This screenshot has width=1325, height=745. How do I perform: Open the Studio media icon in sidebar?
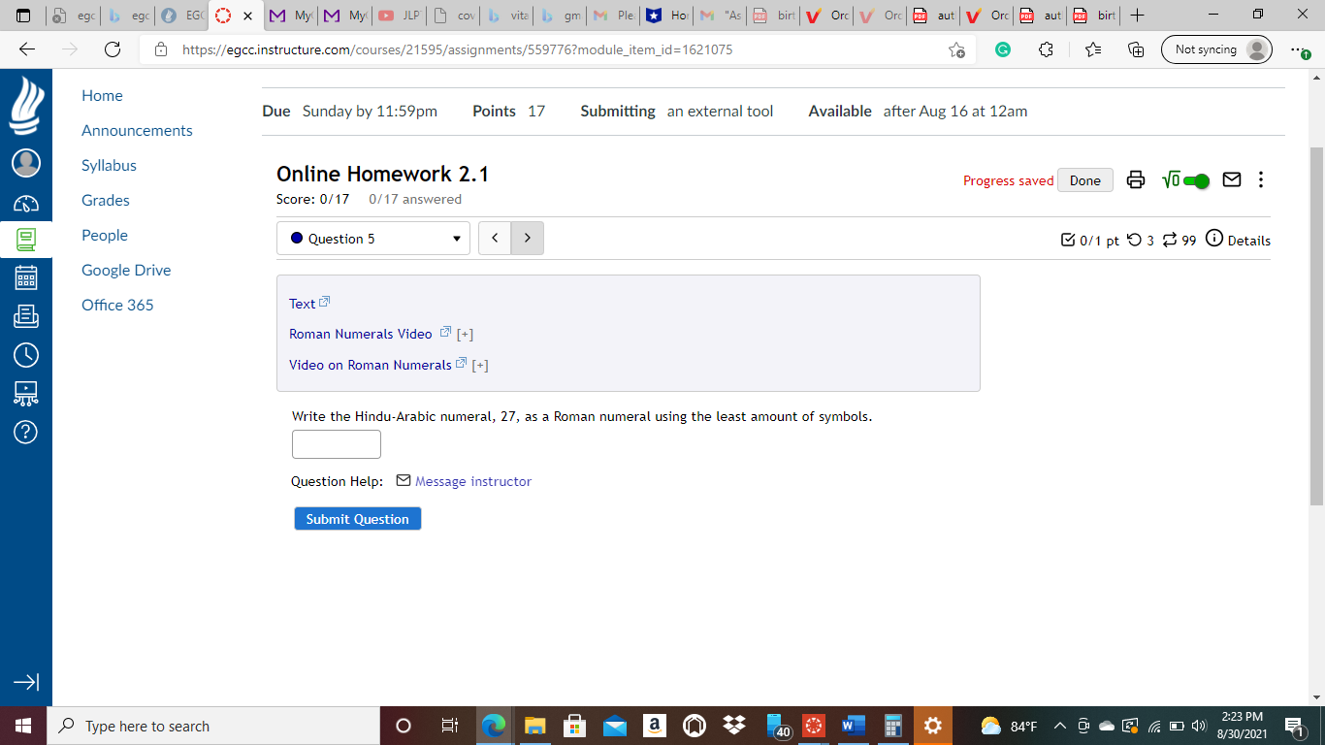(x=26, y=393)
